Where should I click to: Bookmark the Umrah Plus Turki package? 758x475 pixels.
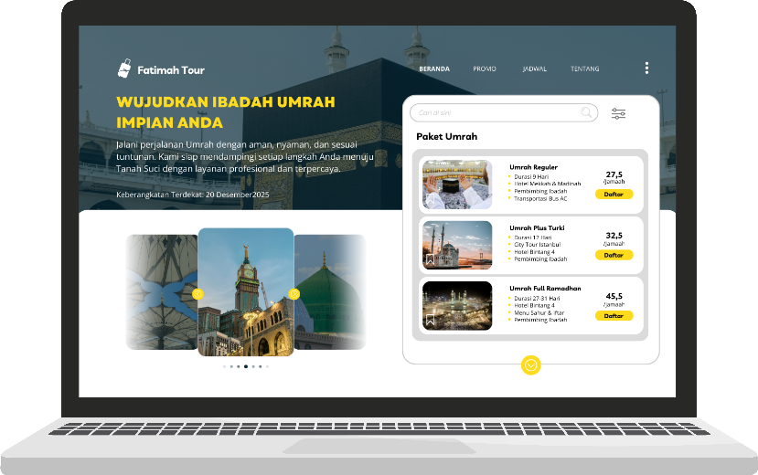tap(430, 259)
